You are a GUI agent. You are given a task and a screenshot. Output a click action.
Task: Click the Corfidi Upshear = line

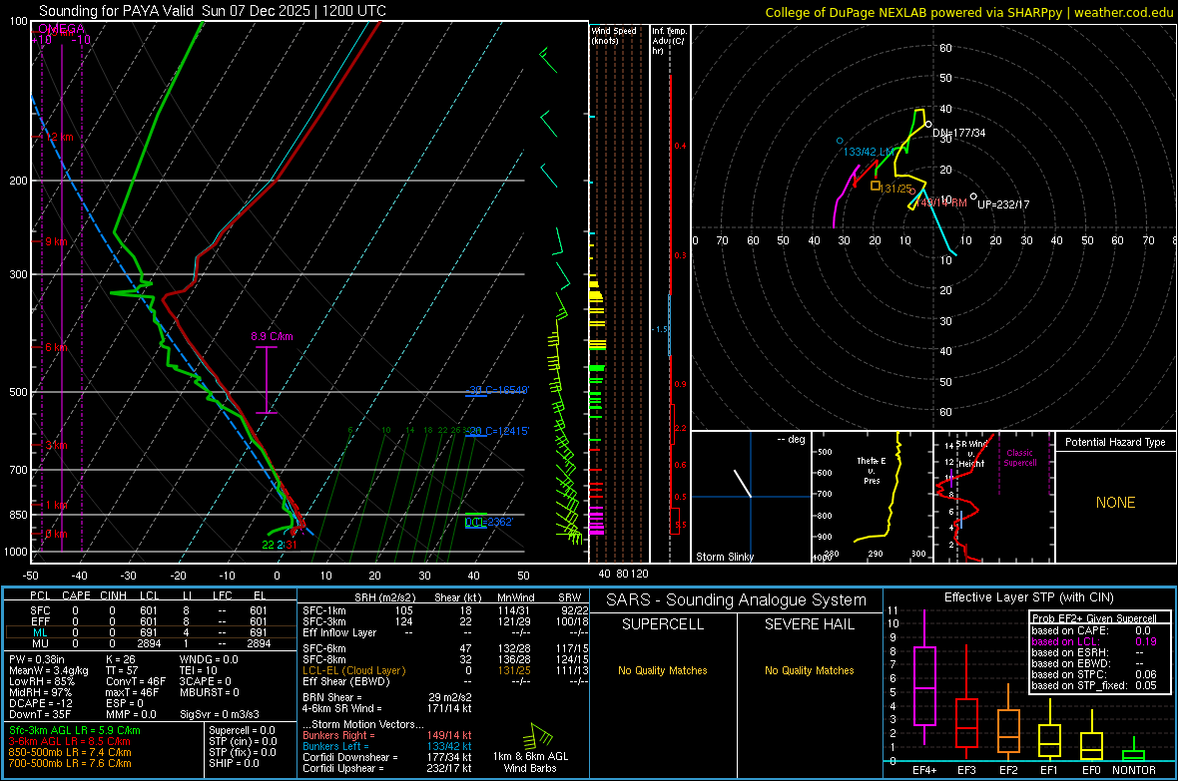pyautogui.click(x=387, y=768)
